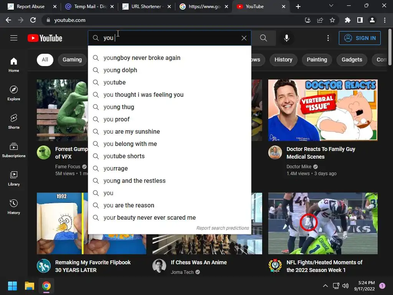Open Subscriptions in the sidebar
This screenshot has width=393, height=295.
click(x=14, y=150)
